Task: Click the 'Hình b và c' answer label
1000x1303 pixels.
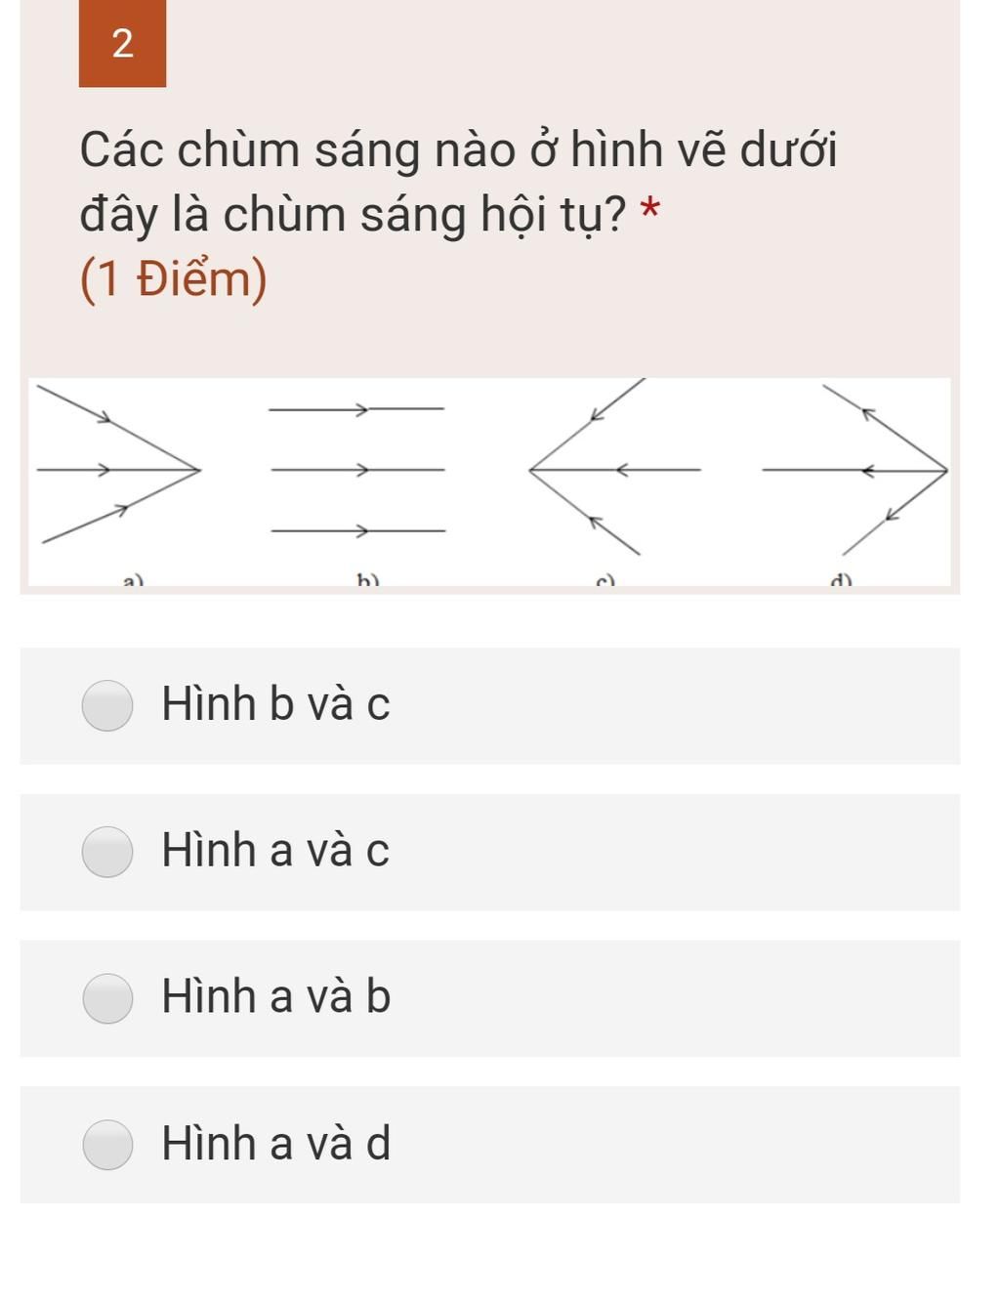Action: click(x=275, y=704)
